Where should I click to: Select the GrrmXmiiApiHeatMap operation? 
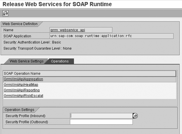pos(21,84)
